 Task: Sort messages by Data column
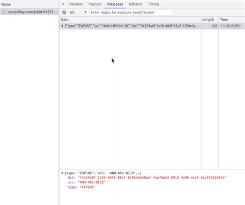coord(130,20)
